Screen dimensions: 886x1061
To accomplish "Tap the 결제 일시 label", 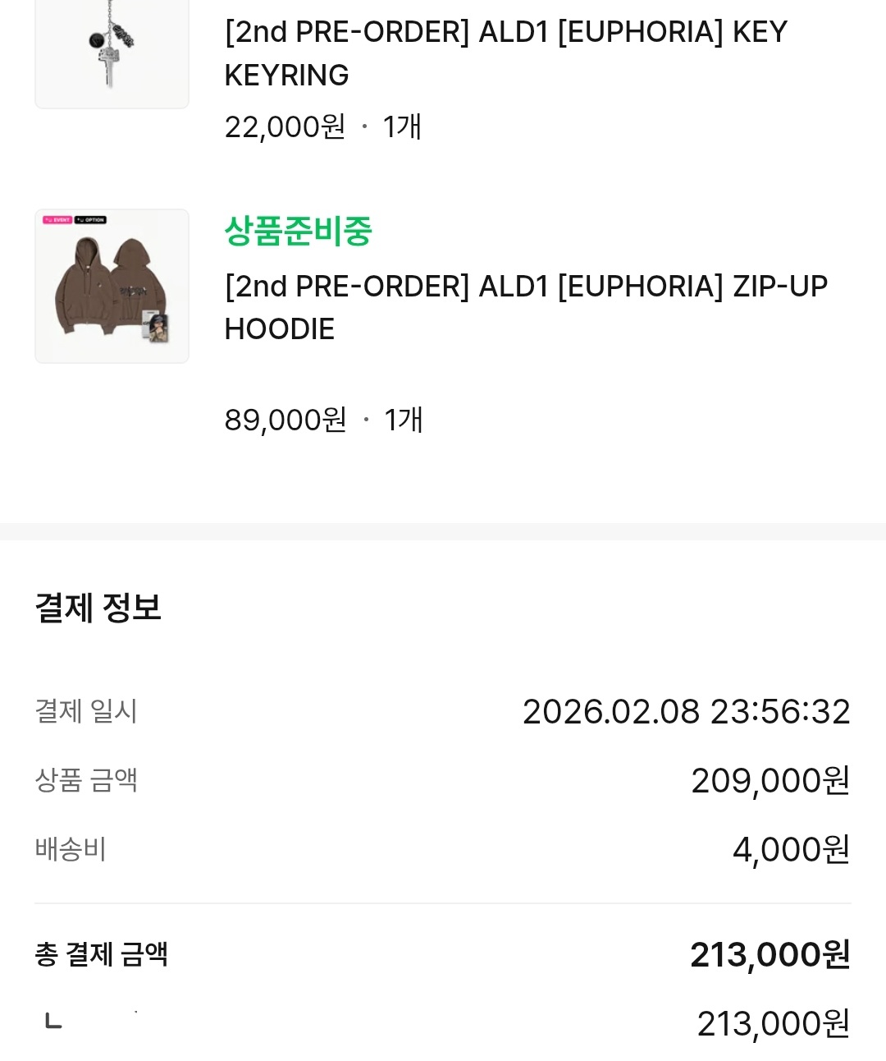I will click(86, 711).
